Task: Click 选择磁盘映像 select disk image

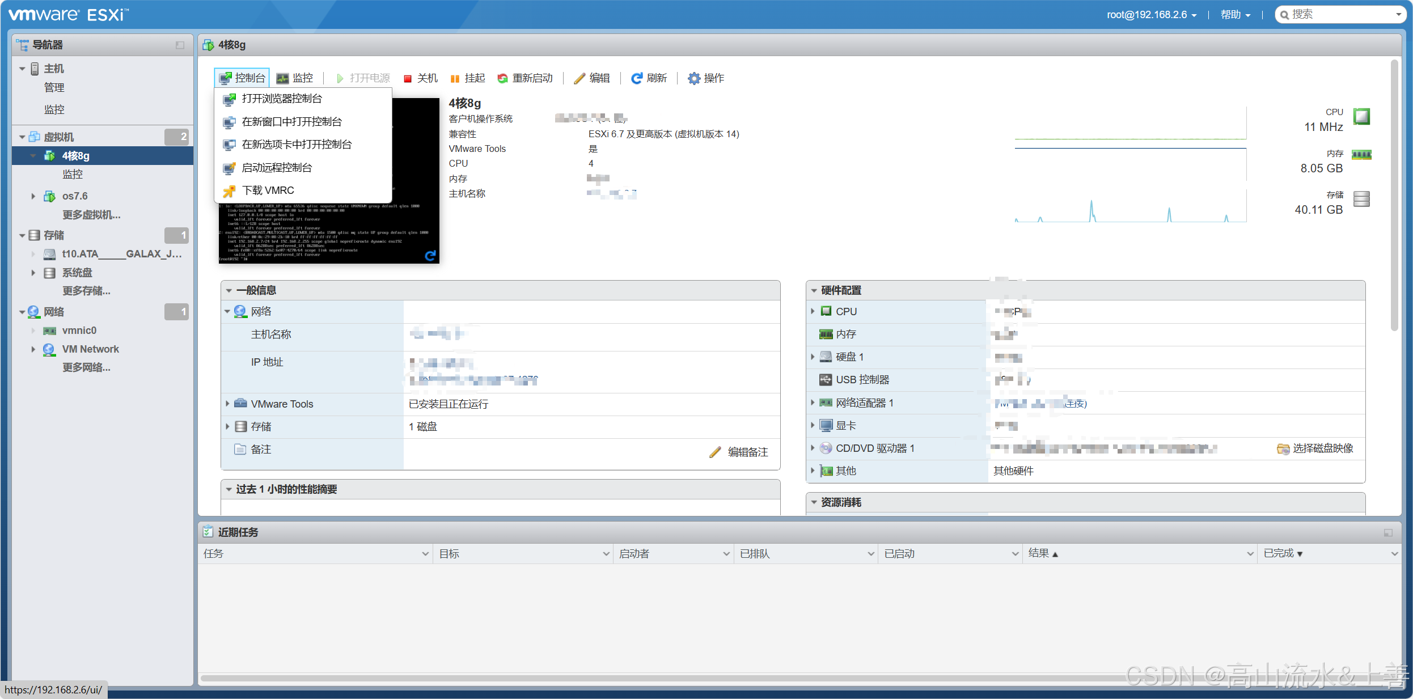Action: tap(1315, 448)
